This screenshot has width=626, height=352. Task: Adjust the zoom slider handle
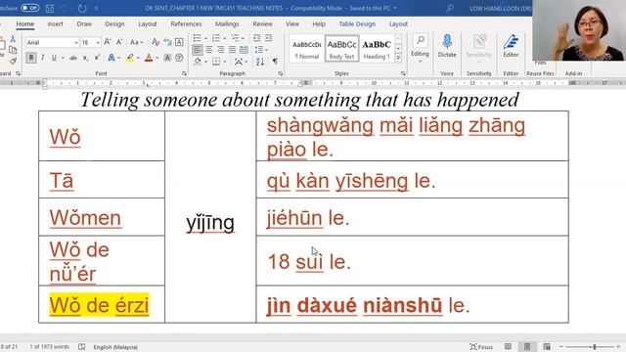(595, 347)
